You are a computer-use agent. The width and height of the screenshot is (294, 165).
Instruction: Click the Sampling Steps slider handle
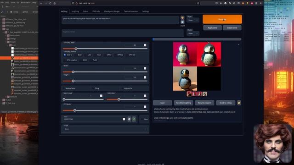tap(76, 49)
